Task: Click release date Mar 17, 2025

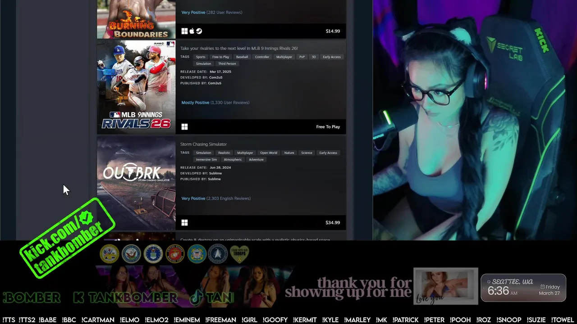Action: click(x=220, y=72)
